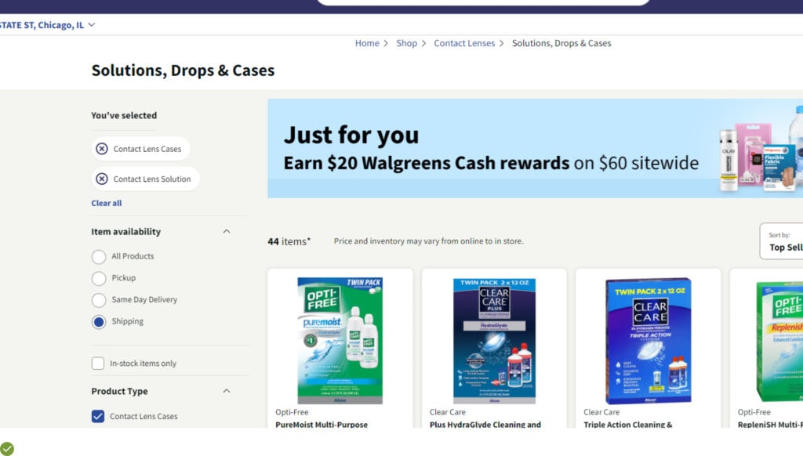803x456 pixels.
Task: Select the Pickup availability option
Action: 99,278
